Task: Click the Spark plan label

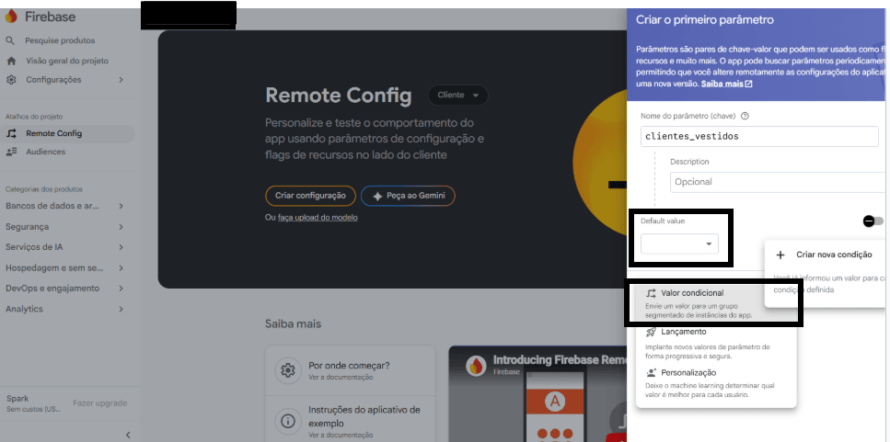Action: tap(17, 399)
